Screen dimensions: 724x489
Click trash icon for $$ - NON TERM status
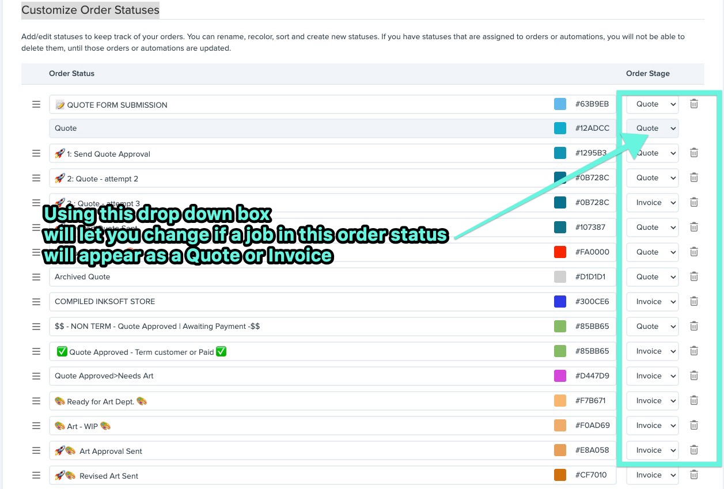click(x=694, y=326)
